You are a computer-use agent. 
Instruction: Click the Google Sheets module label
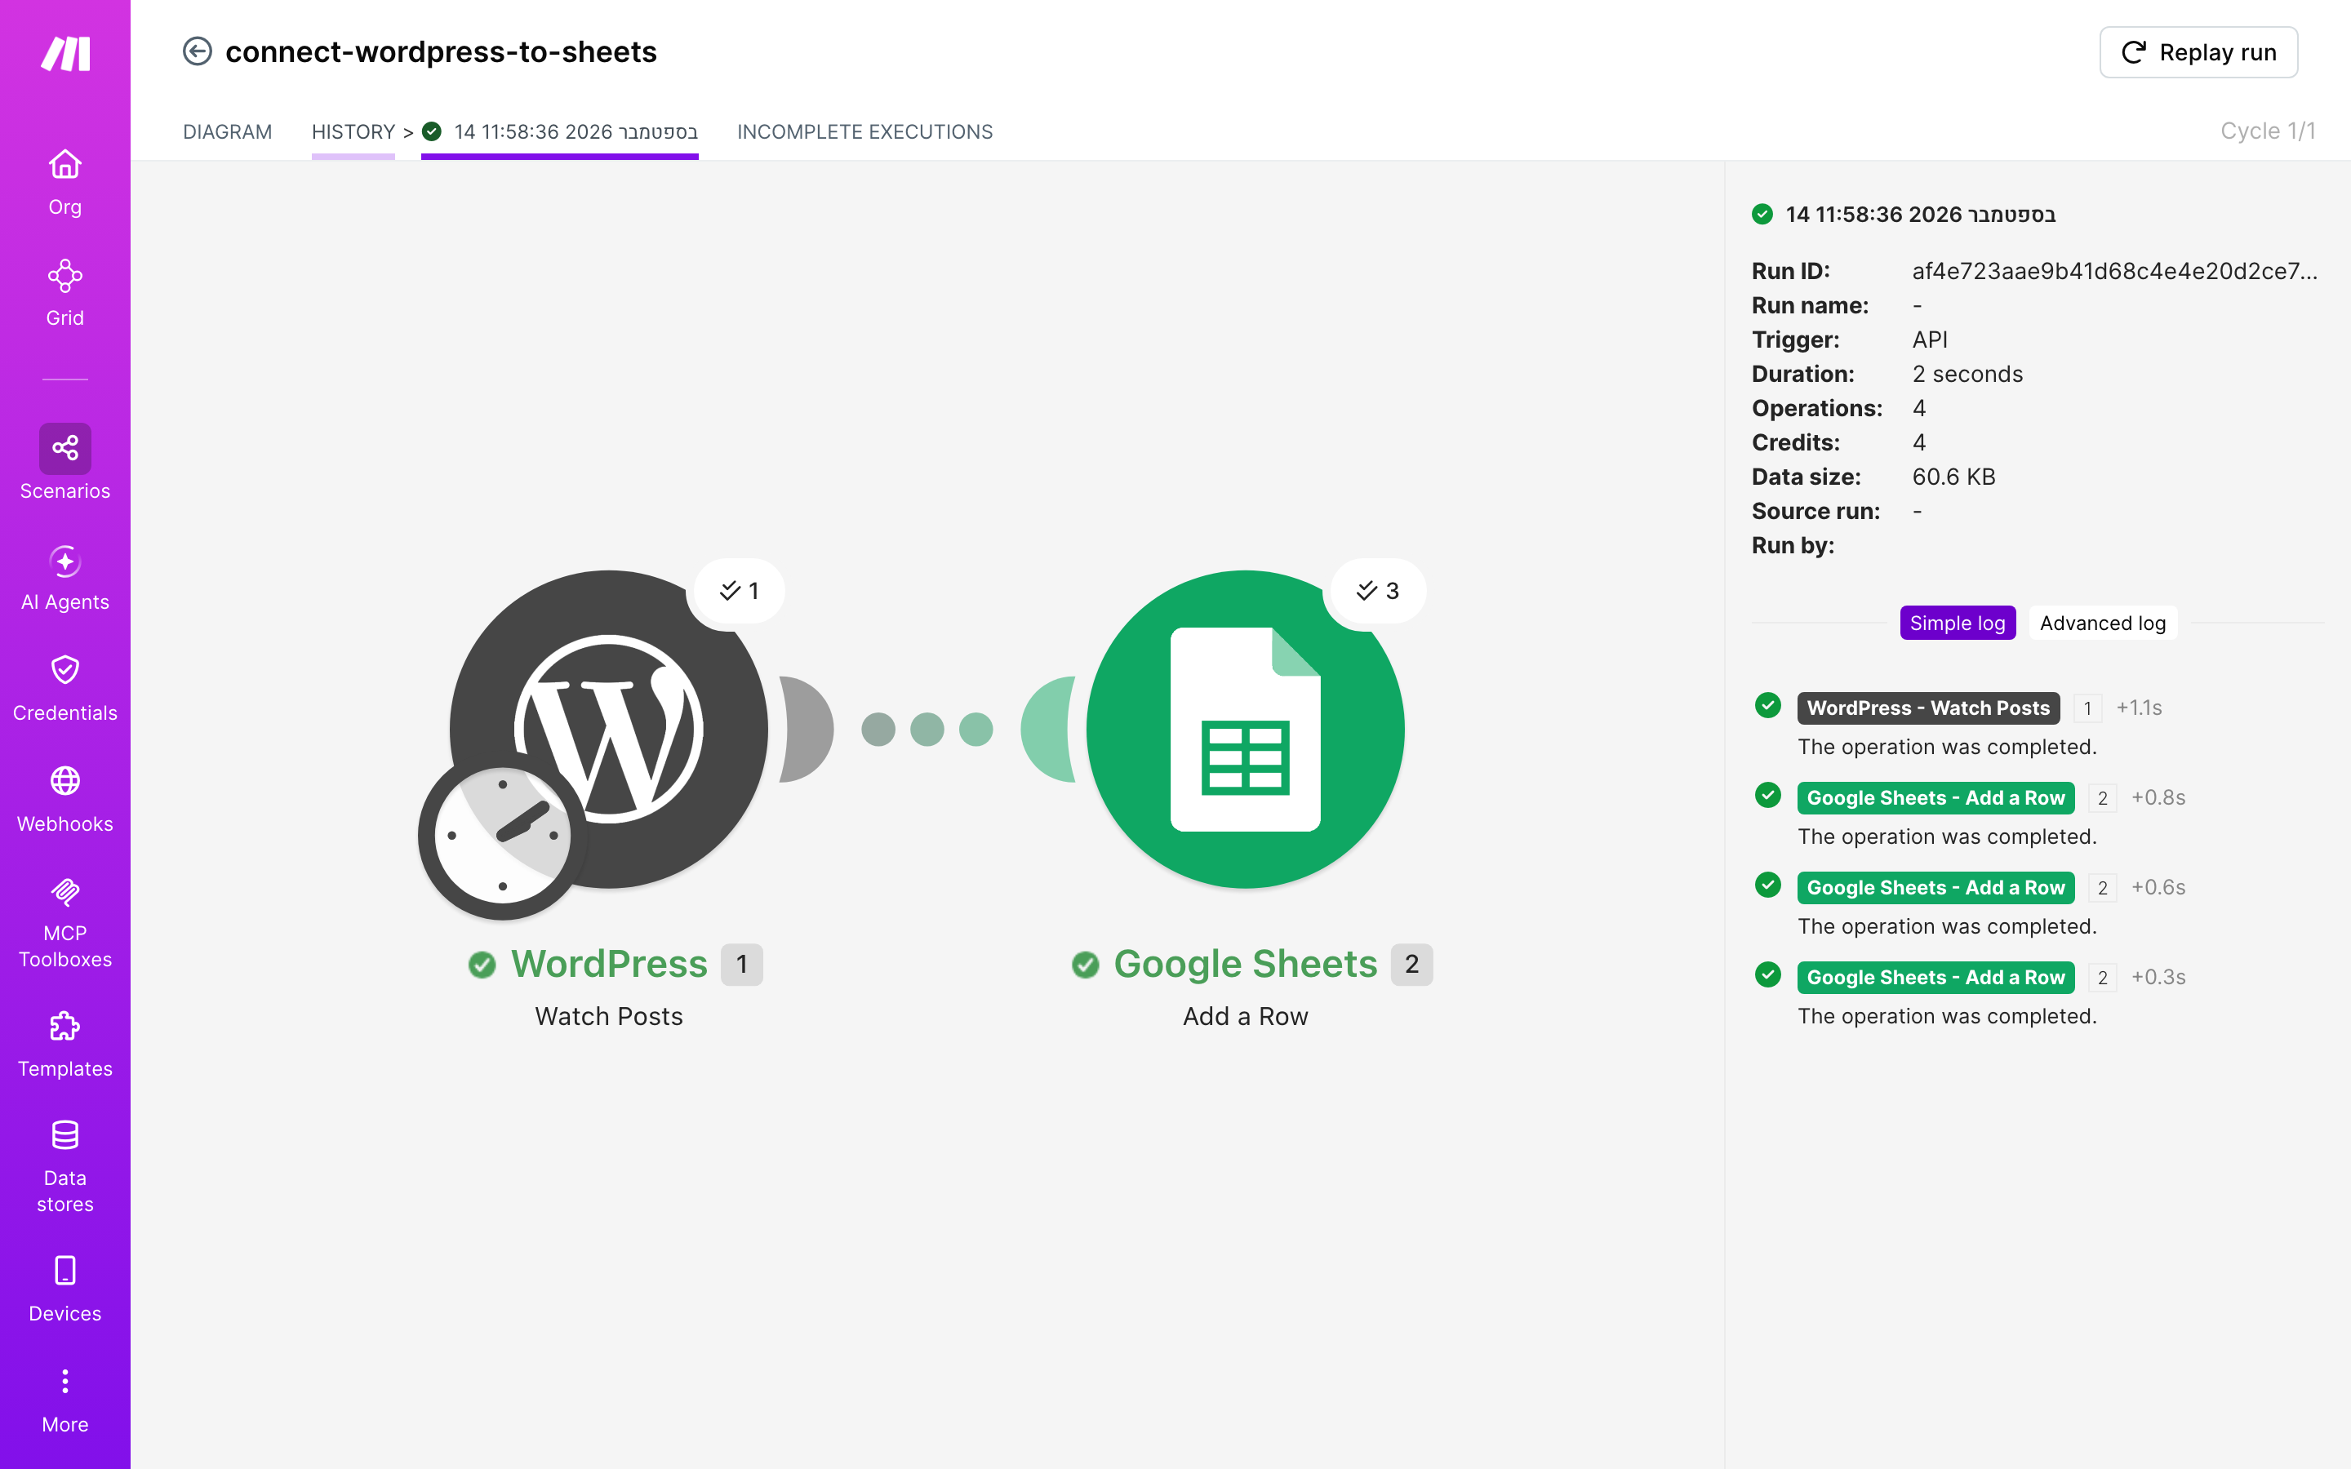point(1246,964)
